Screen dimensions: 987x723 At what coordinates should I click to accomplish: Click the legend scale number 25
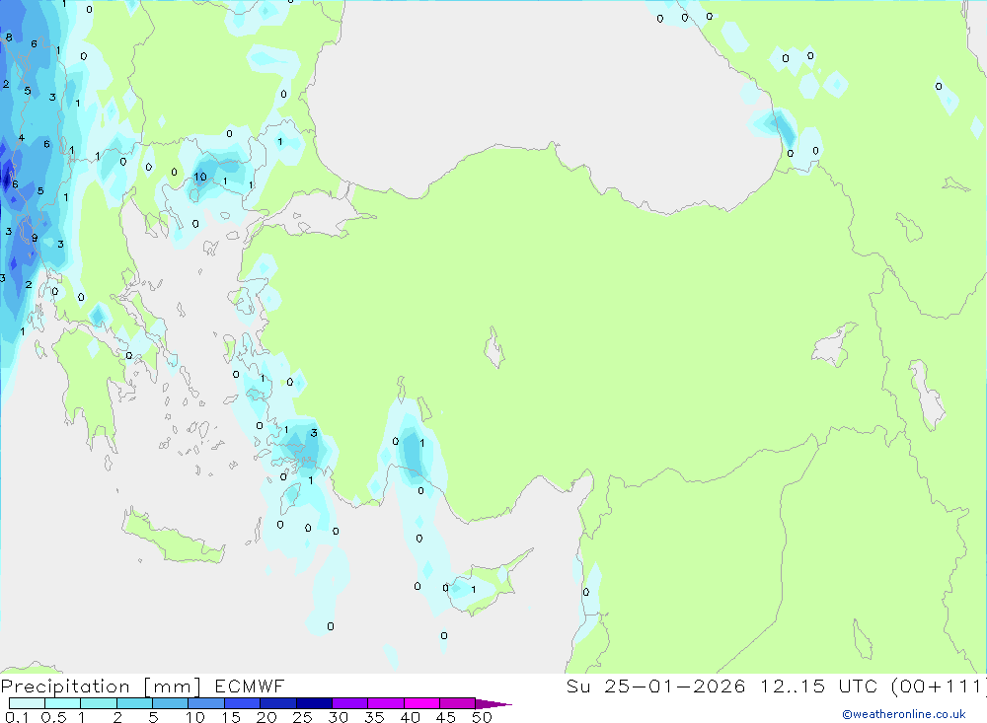302,717
